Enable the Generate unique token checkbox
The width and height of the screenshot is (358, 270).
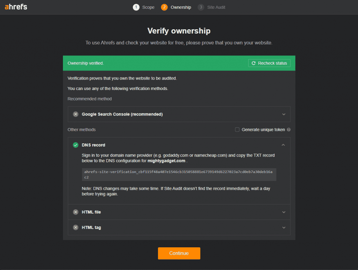pyautogui.click(x=237, y=130)
